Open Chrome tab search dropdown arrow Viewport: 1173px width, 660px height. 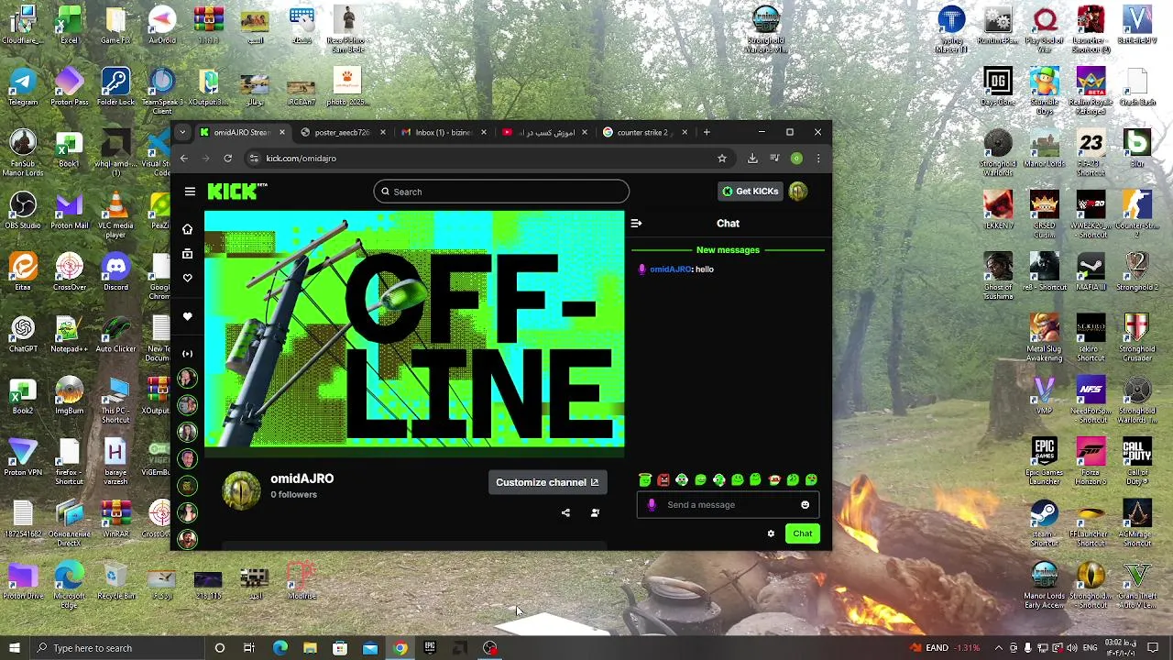pyautogui.click(x=182, y=132)
